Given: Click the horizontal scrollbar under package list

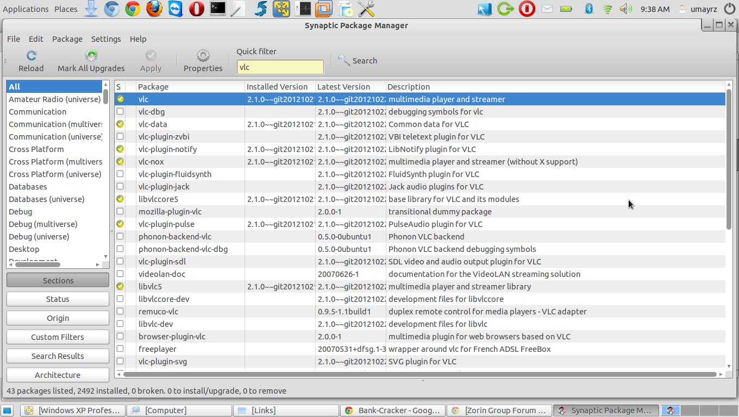Looking at the screenshot, I should pos(418,374).
